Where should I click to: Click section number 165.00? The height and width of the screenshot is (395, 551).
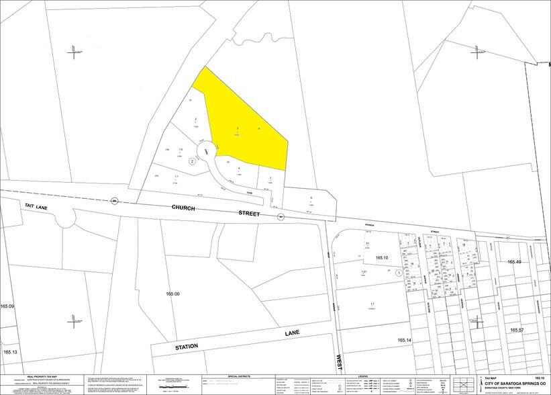pyautogui.click(x=173, y=294)
